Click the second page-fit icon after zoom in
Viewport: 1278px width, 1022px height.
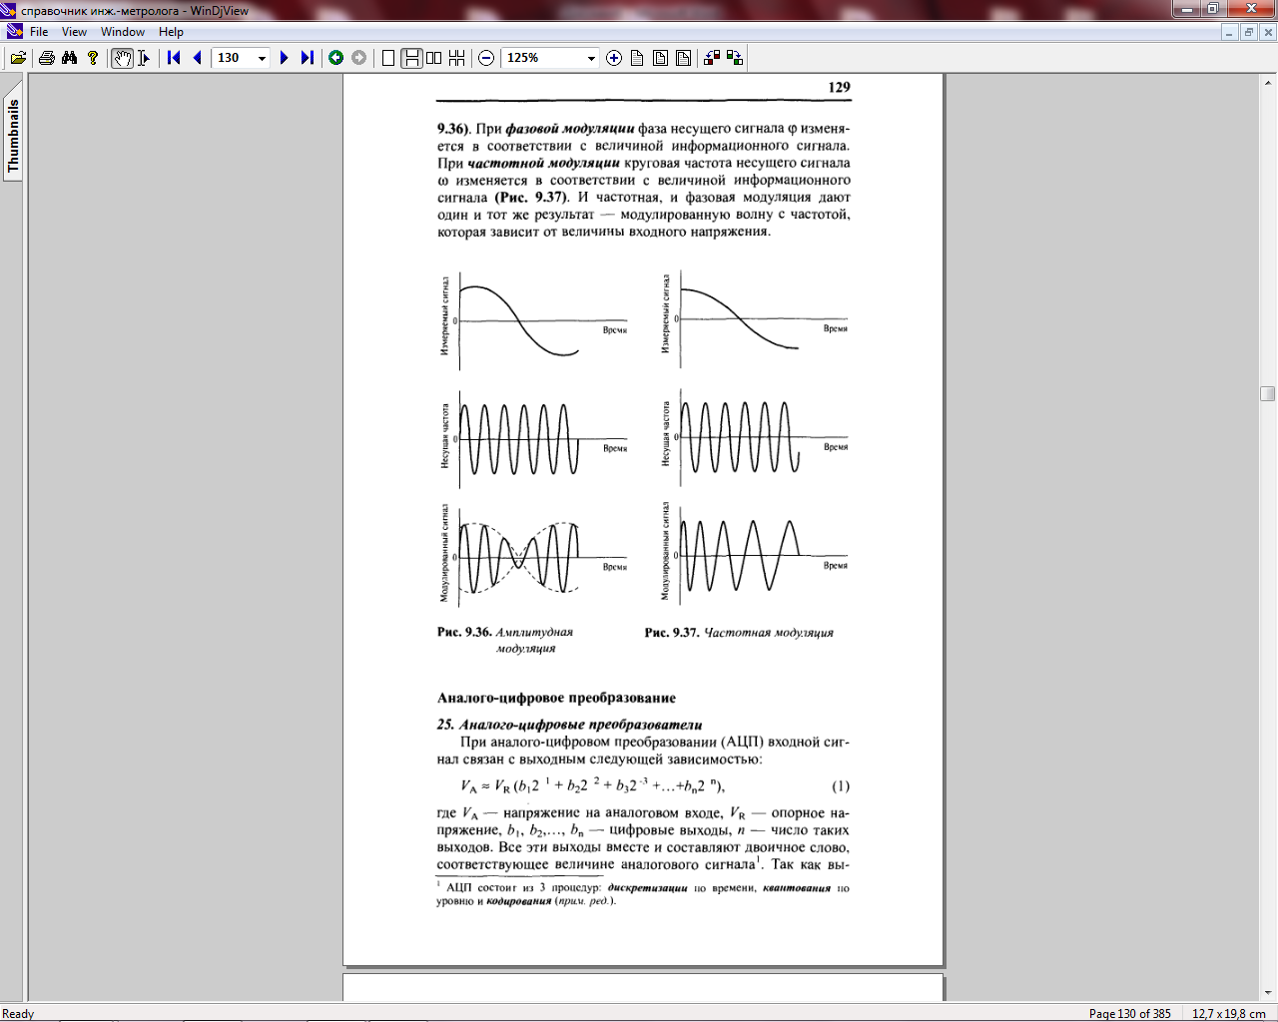point(660,58)
